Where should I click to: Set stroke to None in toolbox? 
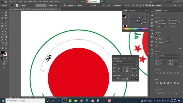(x=6, y=58)
